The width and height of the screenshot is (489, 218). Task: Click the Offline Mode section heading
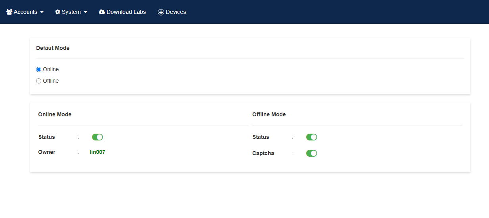[269, 114]
